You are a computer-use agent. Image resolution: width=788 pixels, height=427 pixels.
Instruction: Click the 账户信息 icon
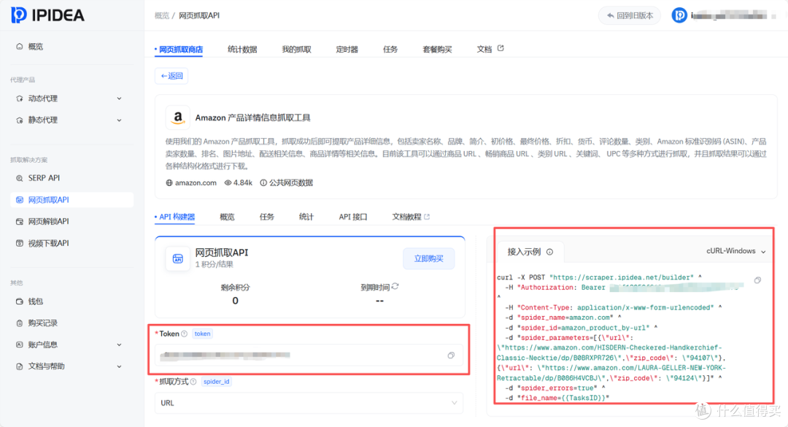(x=20, y=345)
